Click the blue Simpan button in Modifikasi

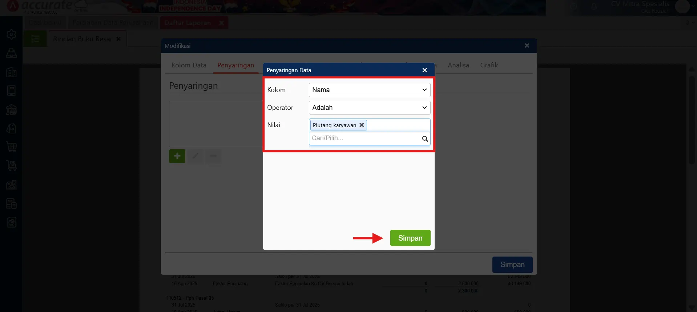(x=512, y=265)
